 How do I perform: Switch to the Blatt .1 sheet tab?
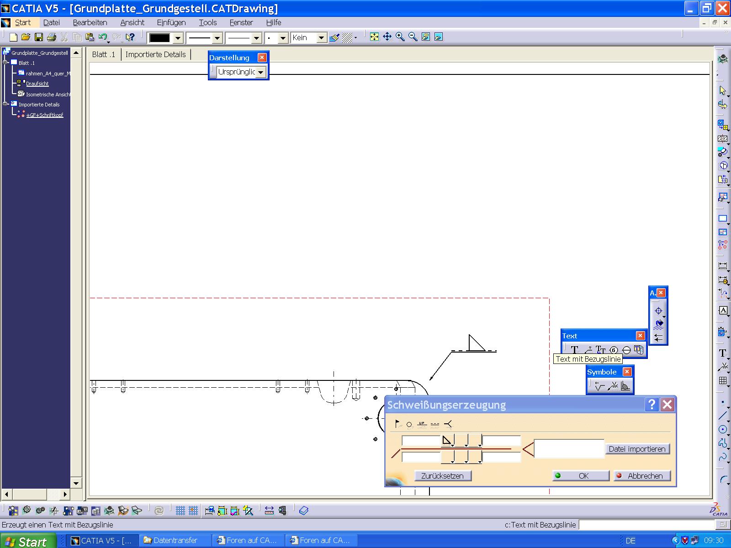click(x=104, y=54)
